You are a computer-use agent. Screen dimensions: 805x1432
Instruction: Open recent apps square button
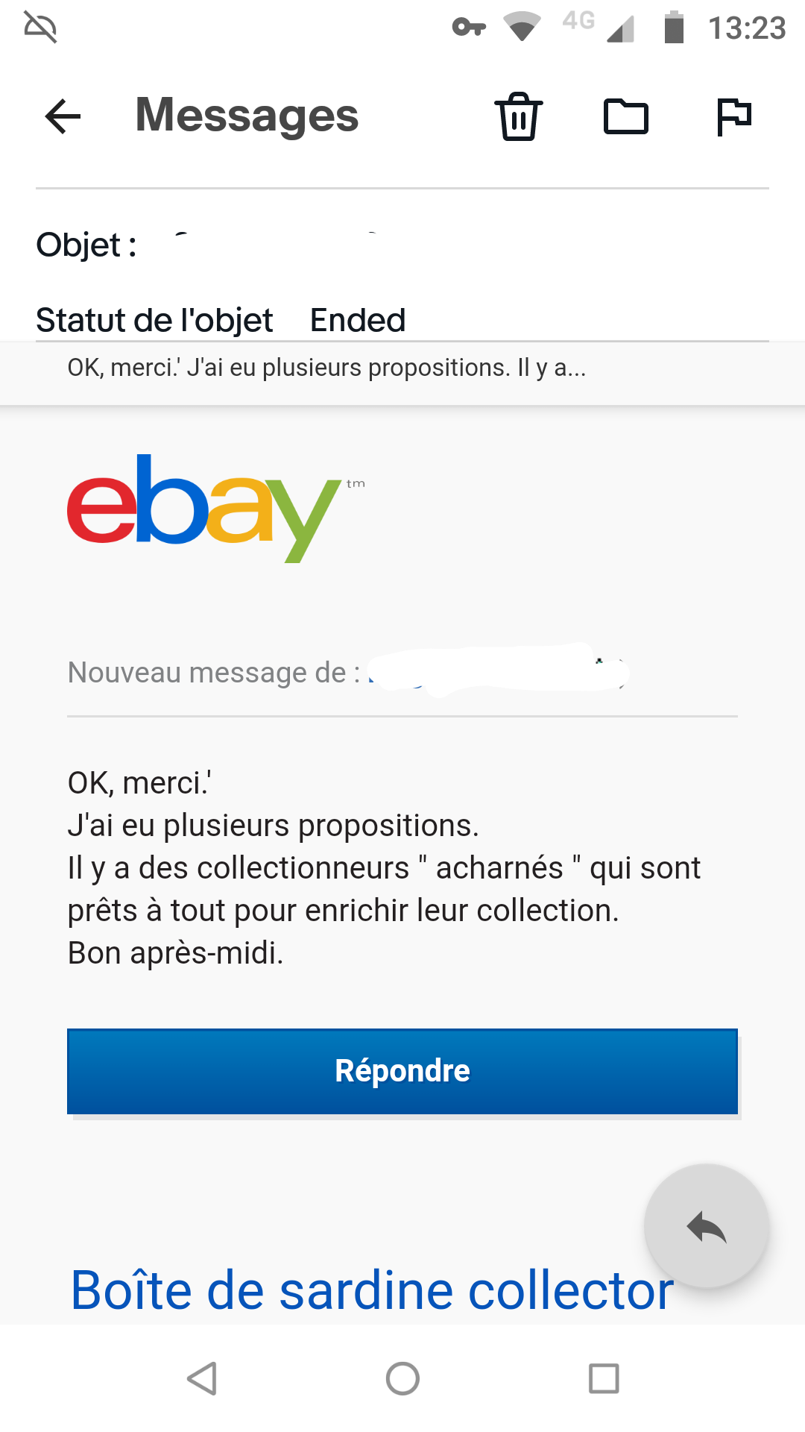pos(604,1378)
